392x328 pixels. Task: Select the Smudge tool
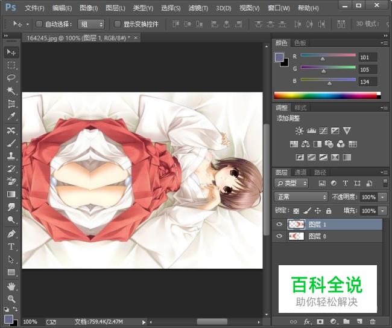(11, 207)
